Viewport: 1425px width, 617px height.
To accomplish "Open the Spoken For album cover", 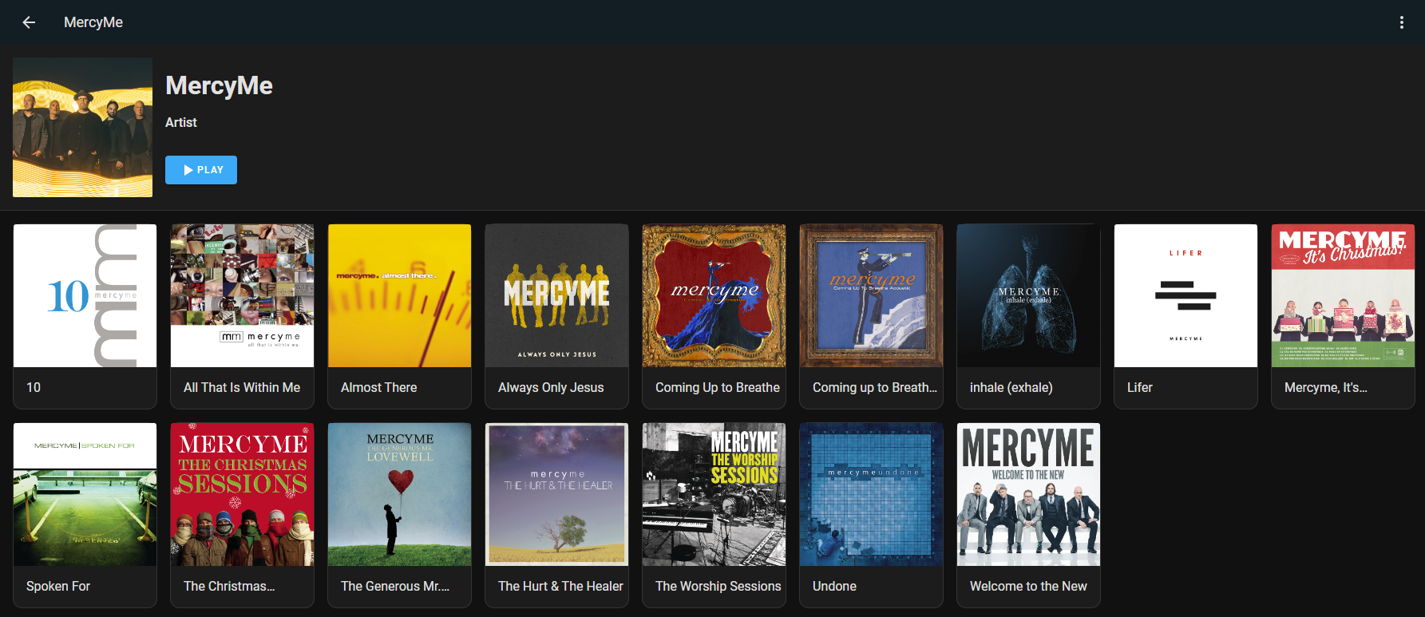I will tap(85, 494).
